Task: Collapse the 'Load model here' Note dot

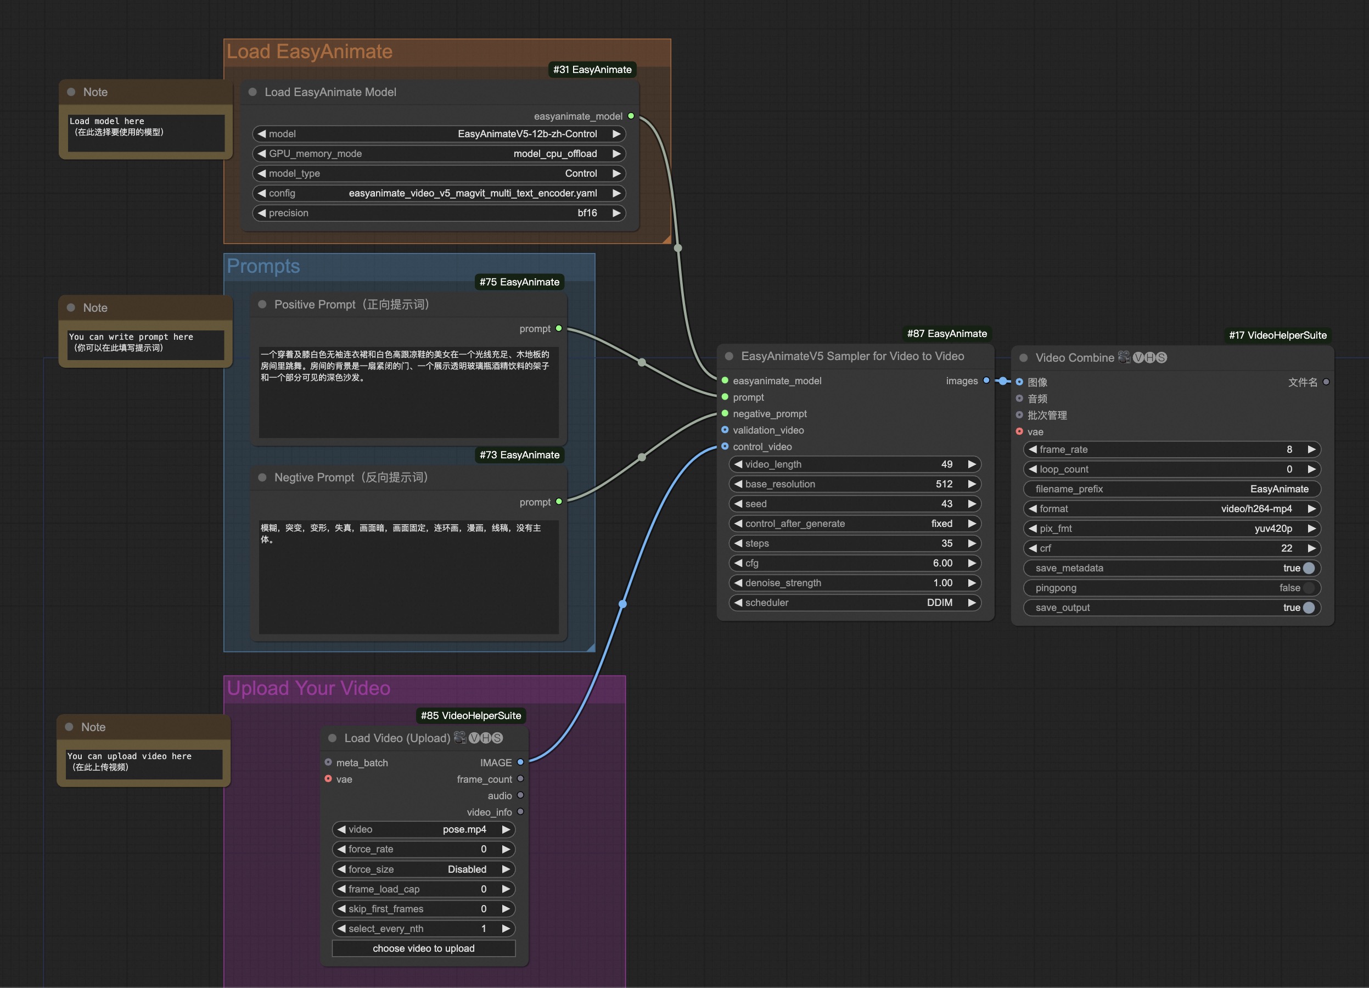Action: [x=71, y=92]
